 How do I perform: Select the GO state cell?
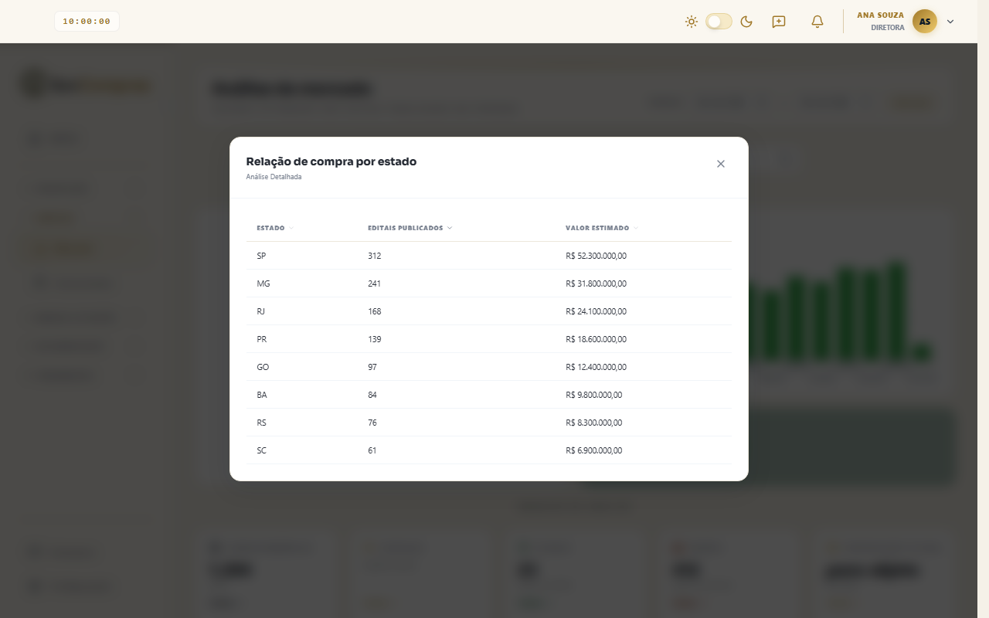pyautogui.click(x=263, y=367)
